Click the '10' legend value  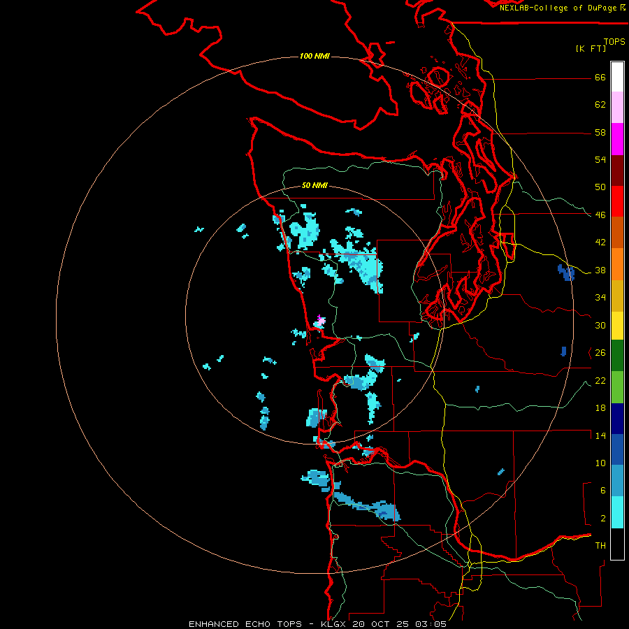pyautogui.click(x=600, y=463)
